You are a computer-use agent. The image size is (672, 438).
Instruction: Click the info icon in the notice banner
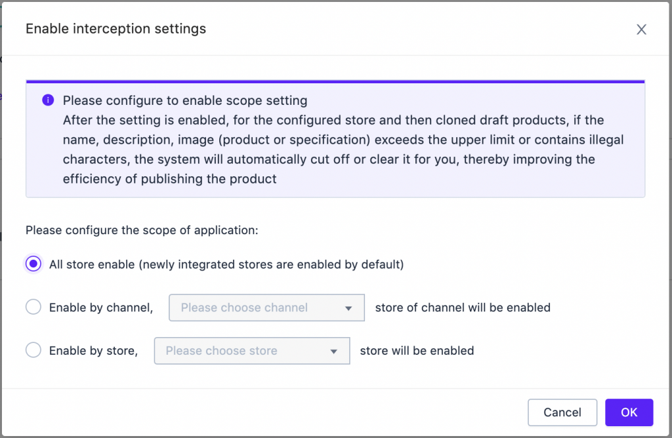[48, 100]
